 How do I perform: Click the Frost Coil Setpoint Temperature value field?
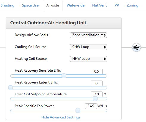(x=97, y=94)
